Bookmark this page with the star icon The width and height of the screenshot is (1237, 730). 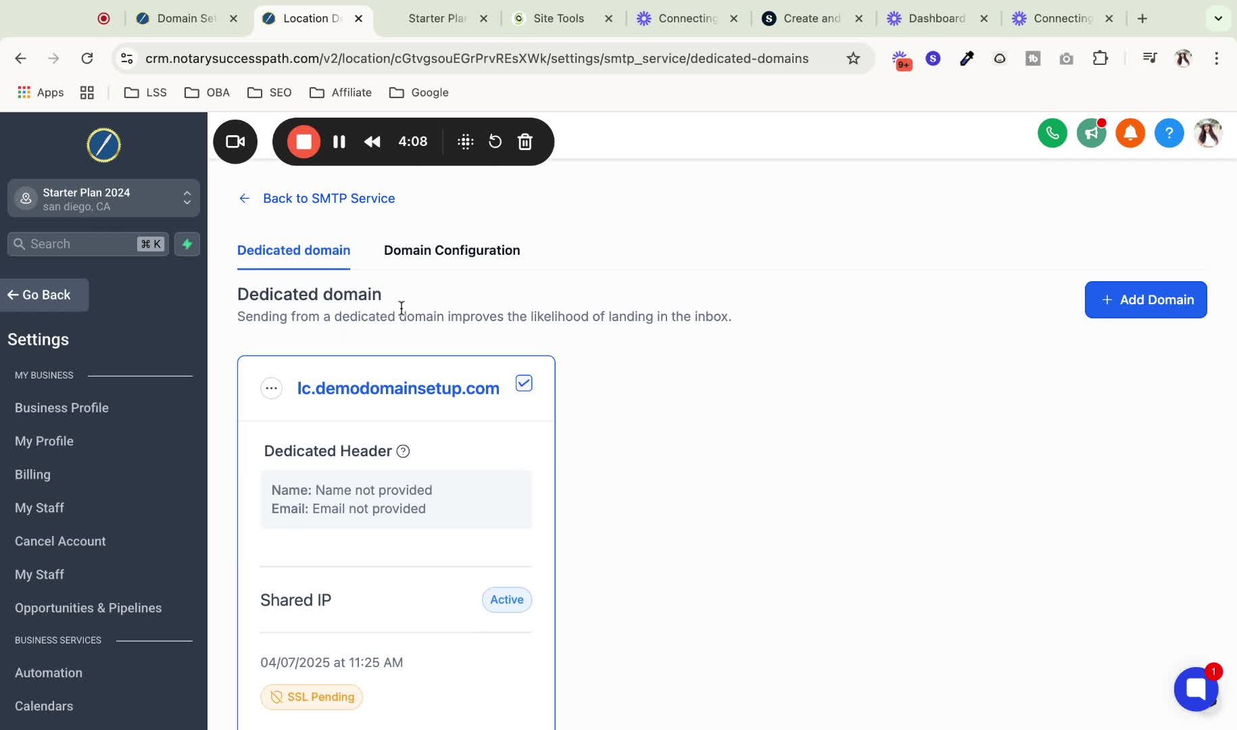tap(853, 58)
